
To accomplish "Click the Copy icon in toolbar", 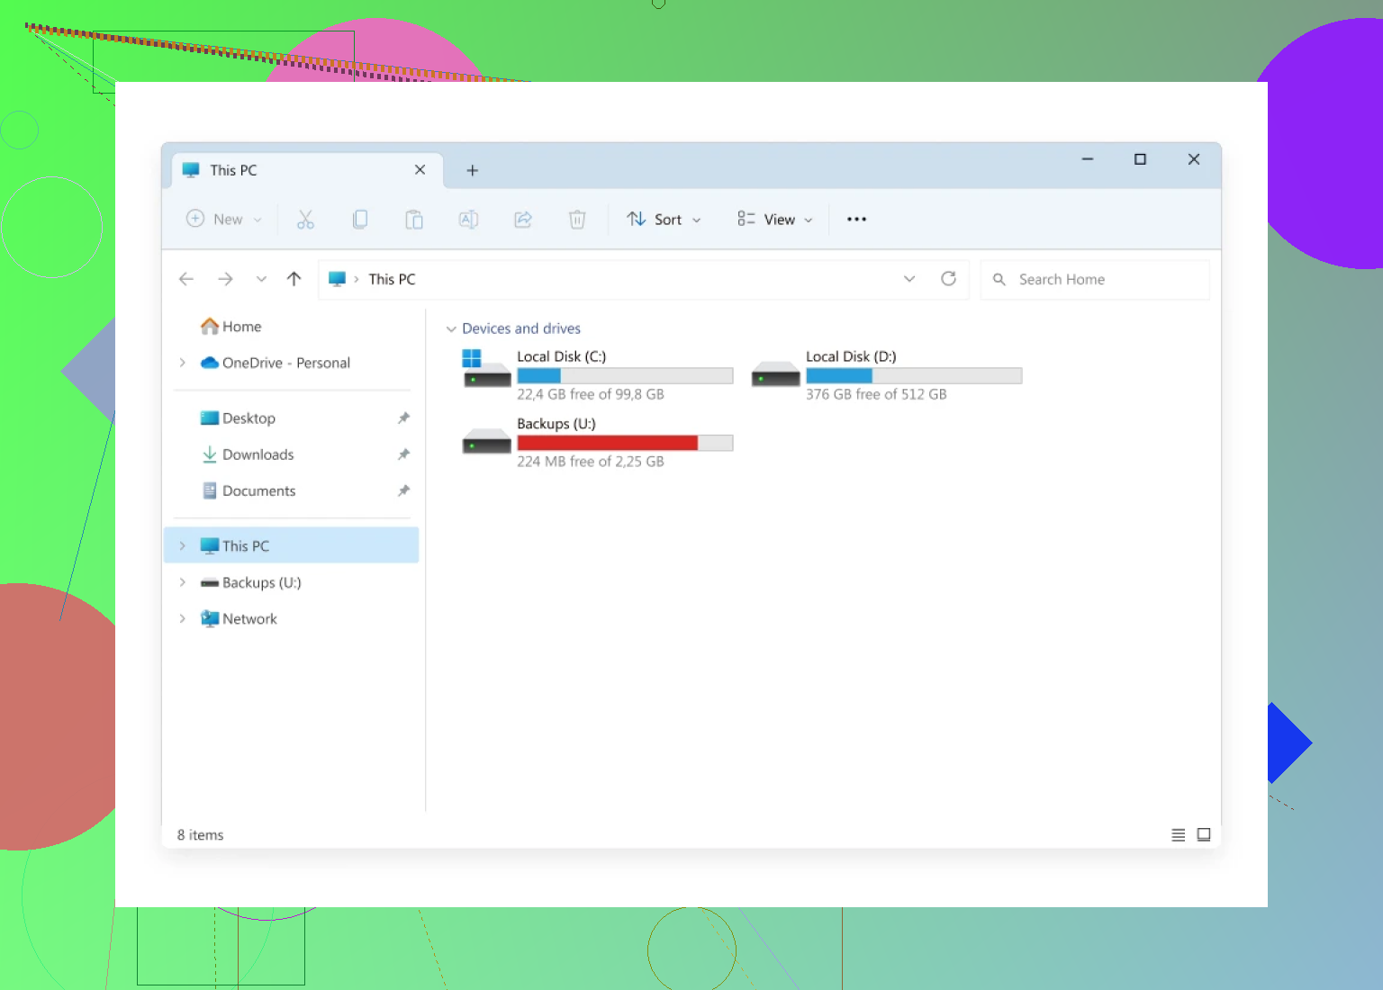I will point(360,220).
